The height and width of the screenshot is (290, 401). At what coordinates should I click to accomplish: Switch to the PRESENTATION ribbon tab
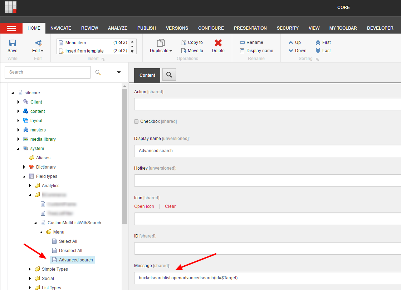coord(250,28)
